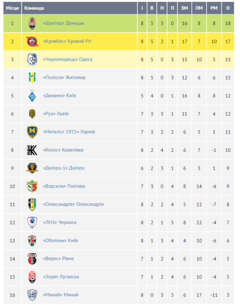Click the «О» points column header
Viewport: 240px width, 307px height.
click(x=228, y=8)
